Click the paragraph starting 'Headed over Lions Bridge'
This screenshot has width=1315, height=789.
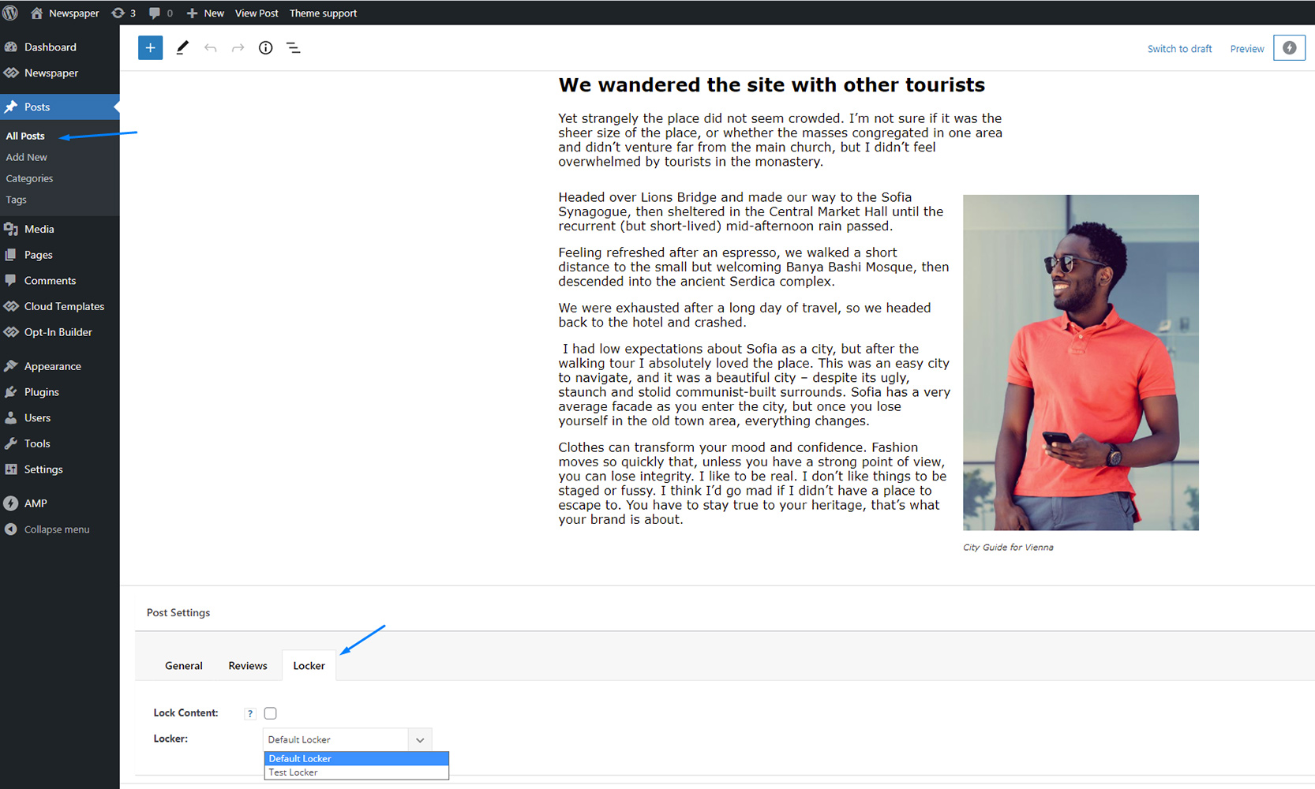click(751, 211)
